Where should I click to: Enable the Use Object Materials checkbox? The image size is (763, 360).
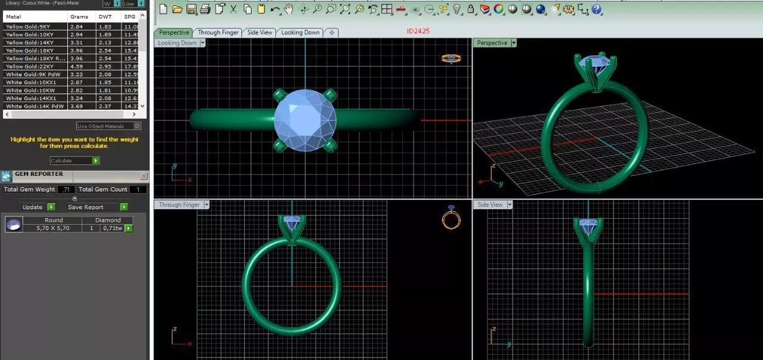(137, 126)
